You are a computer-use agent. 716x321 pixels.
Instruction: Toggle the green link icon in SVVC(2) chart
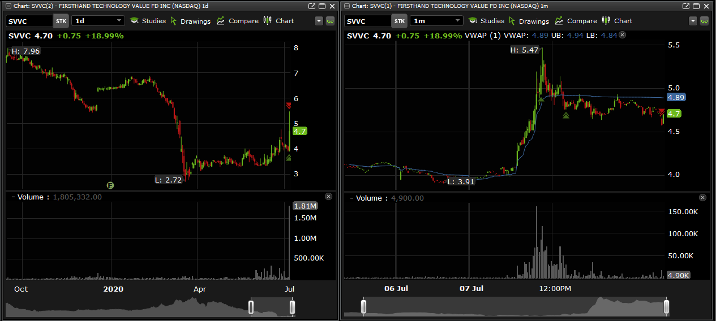point(331,21)
